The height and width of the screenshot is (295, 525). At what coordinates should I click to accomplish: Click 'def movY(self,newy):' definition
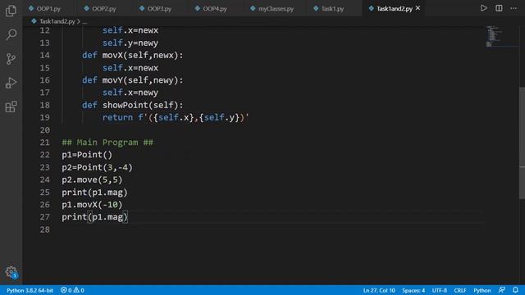pyautogui.click(x=133, y=80)
